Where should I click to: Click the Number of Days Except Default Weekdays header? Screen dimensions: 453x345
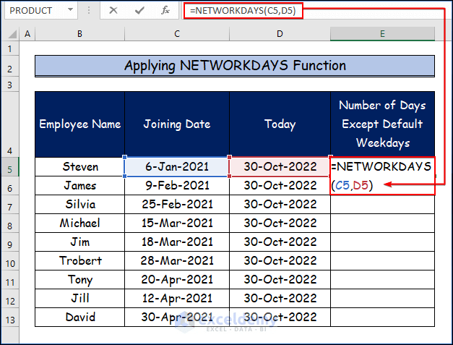click(382, 124)
